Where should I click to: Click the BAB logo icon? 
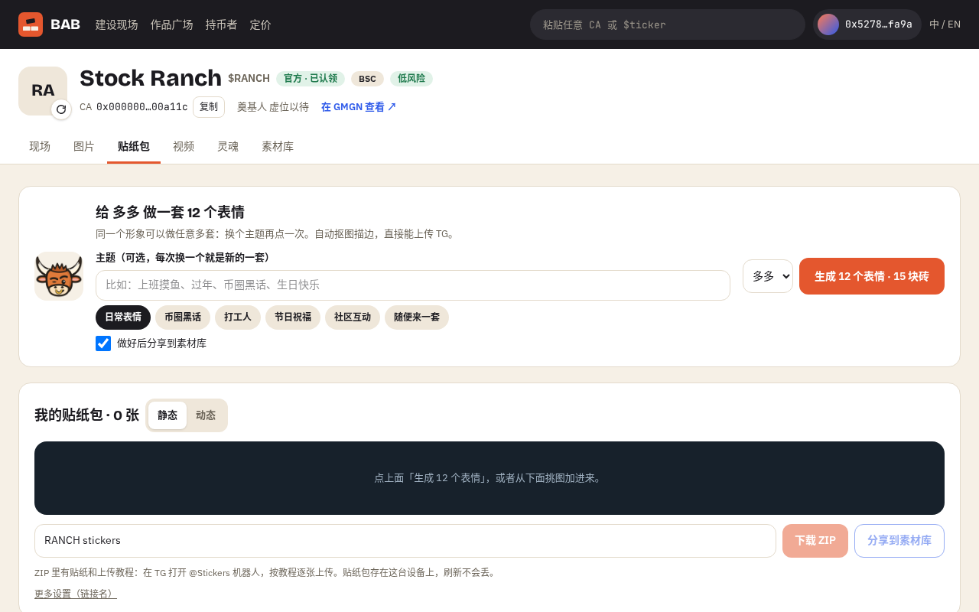pos(31,24)
